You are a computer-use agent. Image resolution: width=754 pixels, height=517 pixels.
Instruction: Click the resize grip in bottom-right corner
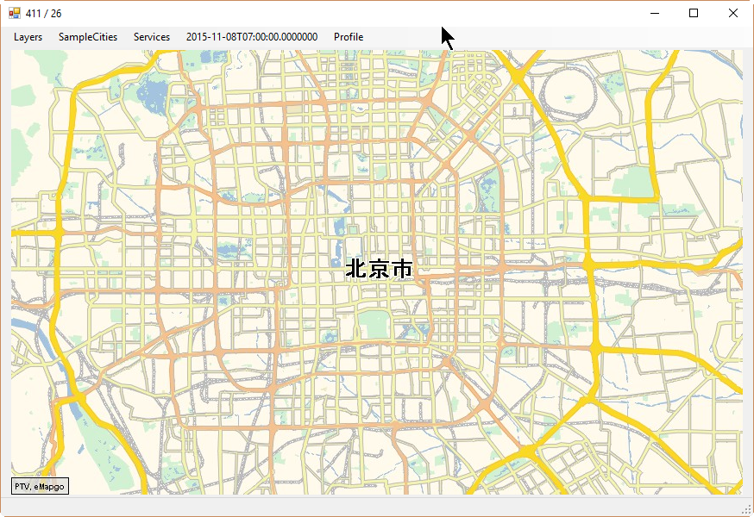[747, 510]
